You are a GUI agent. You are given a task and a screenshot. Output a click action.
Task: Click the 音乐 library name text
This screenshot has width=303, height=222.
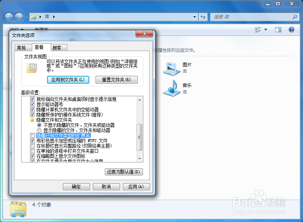pyautogui.click(x=187, y=85)
